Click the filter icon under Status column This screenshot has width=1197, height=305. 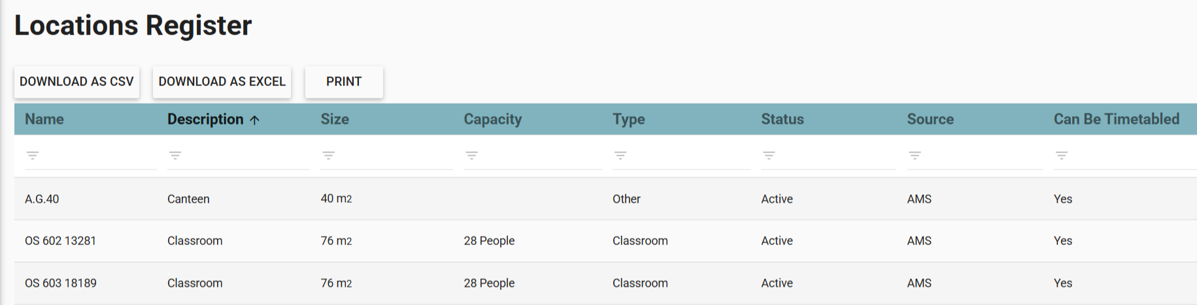click(x=769, y=155)
